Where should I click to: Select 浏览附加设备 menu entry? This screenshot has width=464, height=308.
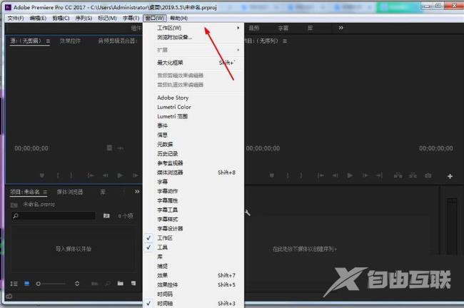(193, 37)
